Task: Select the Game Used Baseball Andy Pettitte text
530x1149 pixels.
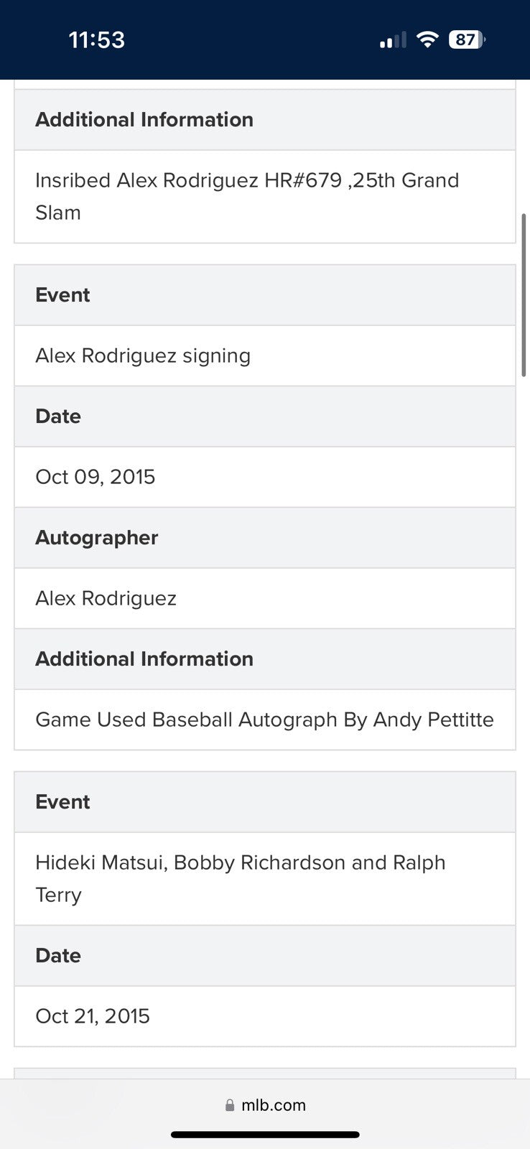Action: click(264, 720)
